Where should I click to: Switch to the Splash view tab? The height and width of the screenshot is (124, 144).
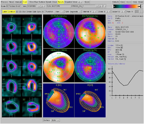point(49,2)
